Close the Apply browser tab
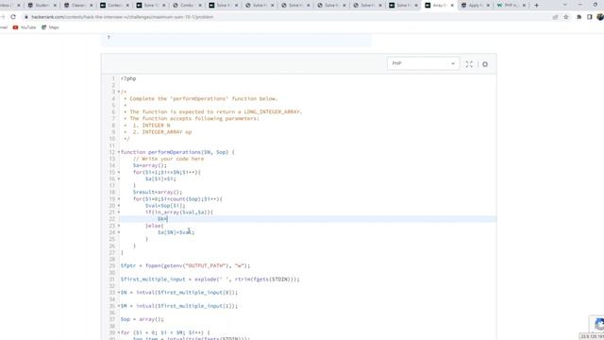The height and width of the screenshot is (340, 604). (488, 6)
